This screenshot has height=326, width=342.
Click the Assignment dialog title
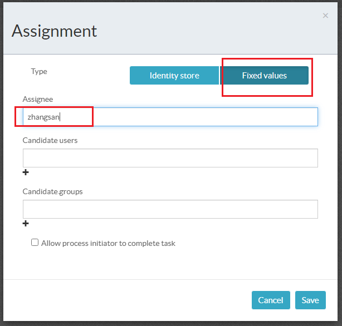pyautogui.click(x=54, y=31)
